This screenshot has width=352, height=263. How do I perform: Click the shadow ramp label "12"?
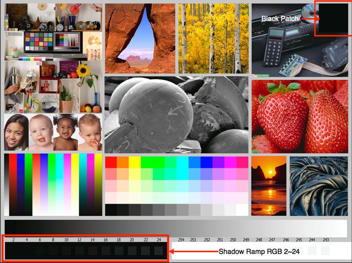click(x=79, y=240)
